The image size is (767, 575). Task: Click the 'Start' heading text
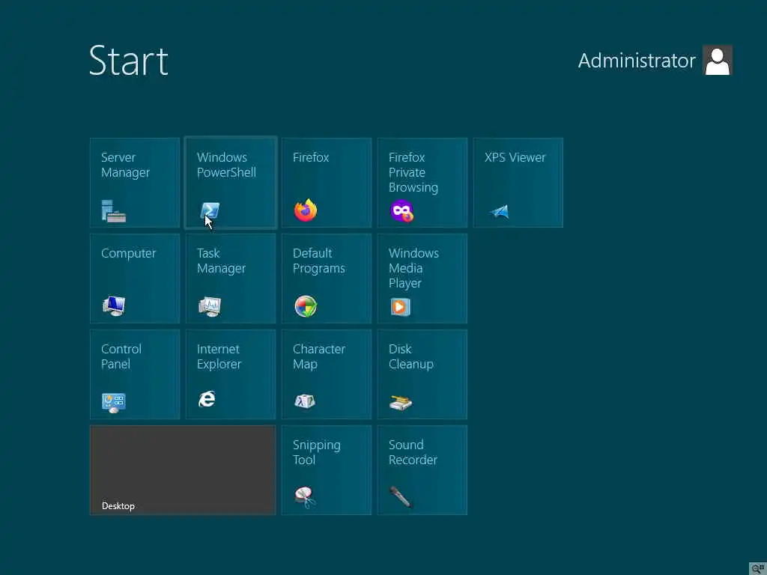129,61
